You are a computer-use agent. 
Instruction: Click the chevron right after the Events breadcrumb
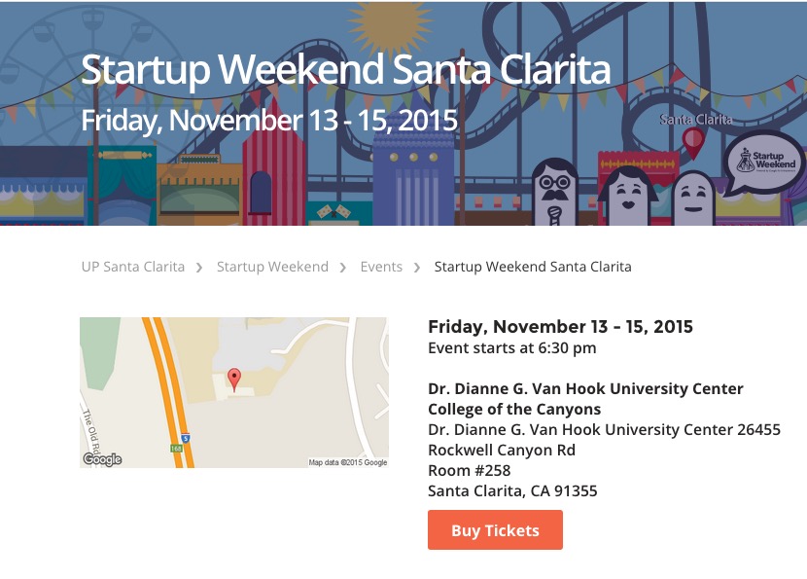[417, 268]
